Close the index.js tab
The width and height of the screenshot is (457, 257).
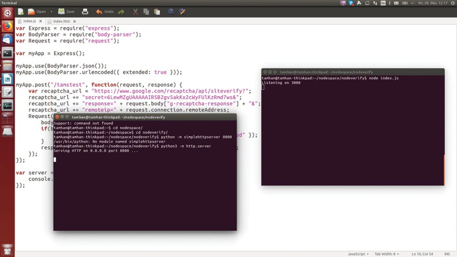(41, 21)
